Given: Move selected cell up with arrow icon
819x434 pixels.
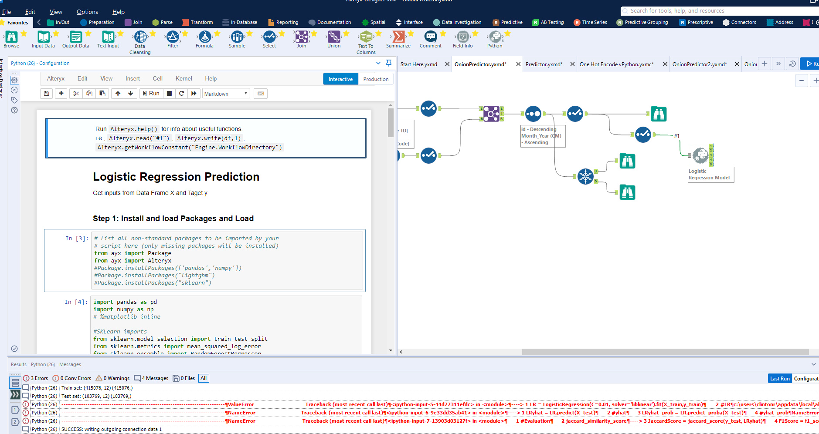Looking at the screenshot, I should (x=118, y=94).
